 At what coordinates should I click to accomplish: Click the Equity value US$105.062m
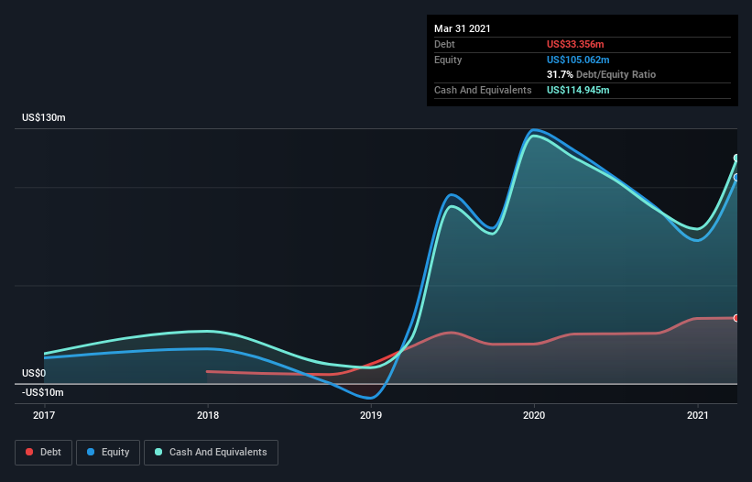click(x=578, y=60)
